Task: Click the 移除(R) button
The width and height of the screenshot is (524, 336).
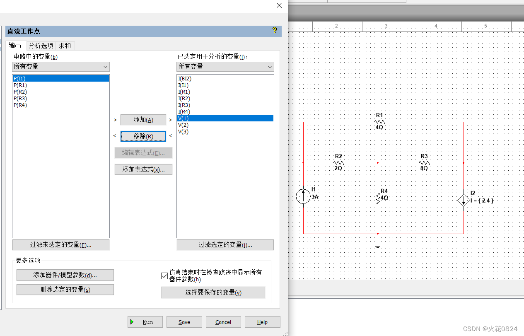Action: point(143,136)
